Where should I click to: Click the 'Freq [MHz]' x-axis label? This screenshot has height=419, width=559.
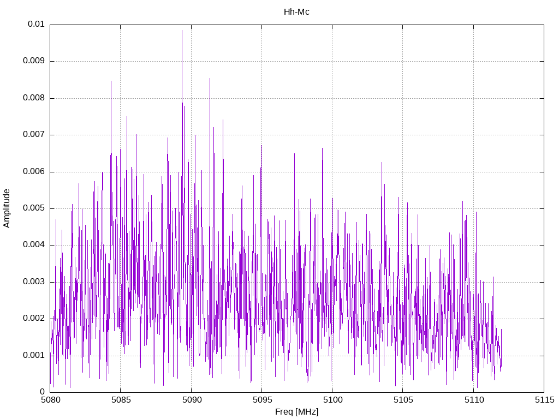point(296,412)
